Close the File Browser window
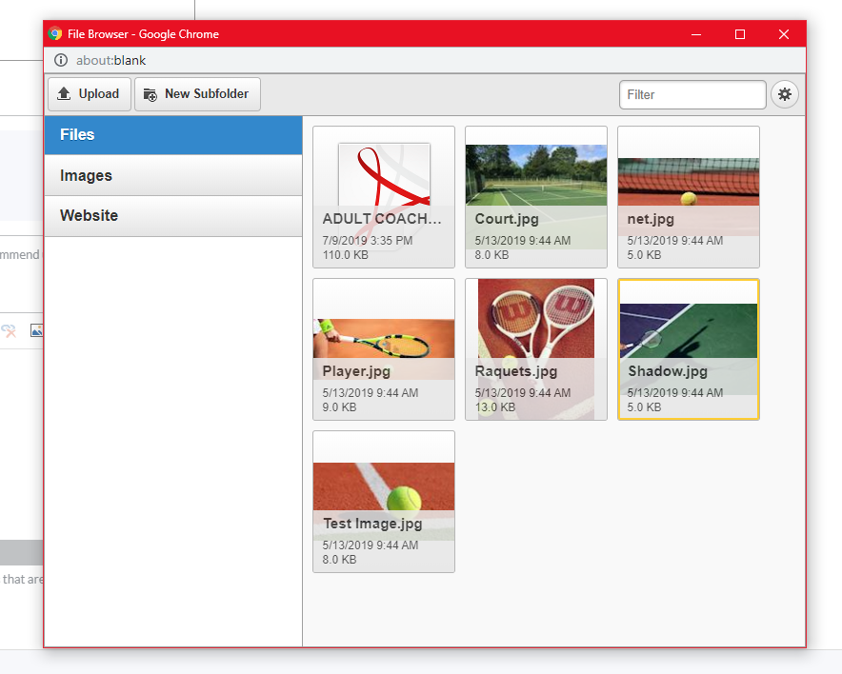Viewport: 842px width, 674px height. pos(784,34)
